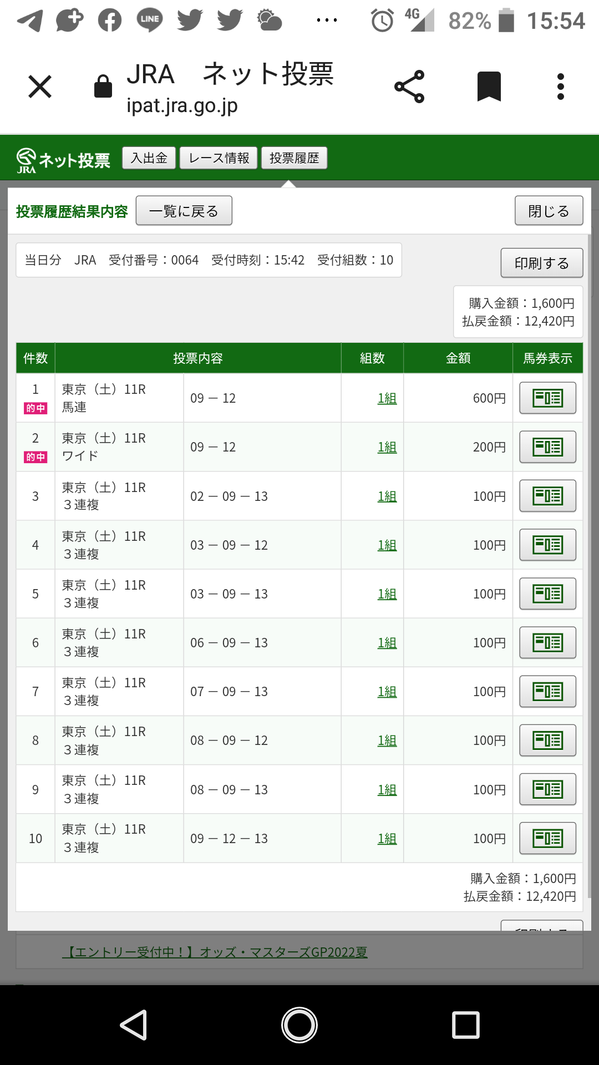This screenshot has width=599, height=1065.
Task: Switch to 投票履歴 tab
Action: click(x=294, y=158)
